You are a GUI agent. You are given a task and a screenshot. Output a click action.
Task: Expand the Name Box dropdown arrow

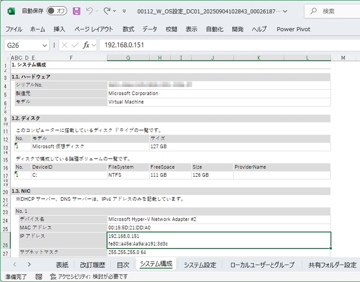point(45,45)
